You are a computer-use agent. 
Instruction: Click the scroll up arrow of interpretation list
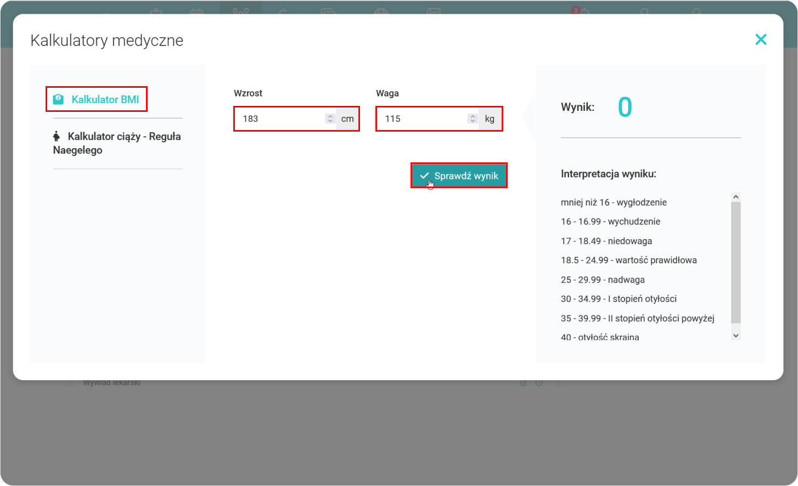pyautogui.click(x=736, y=197)
